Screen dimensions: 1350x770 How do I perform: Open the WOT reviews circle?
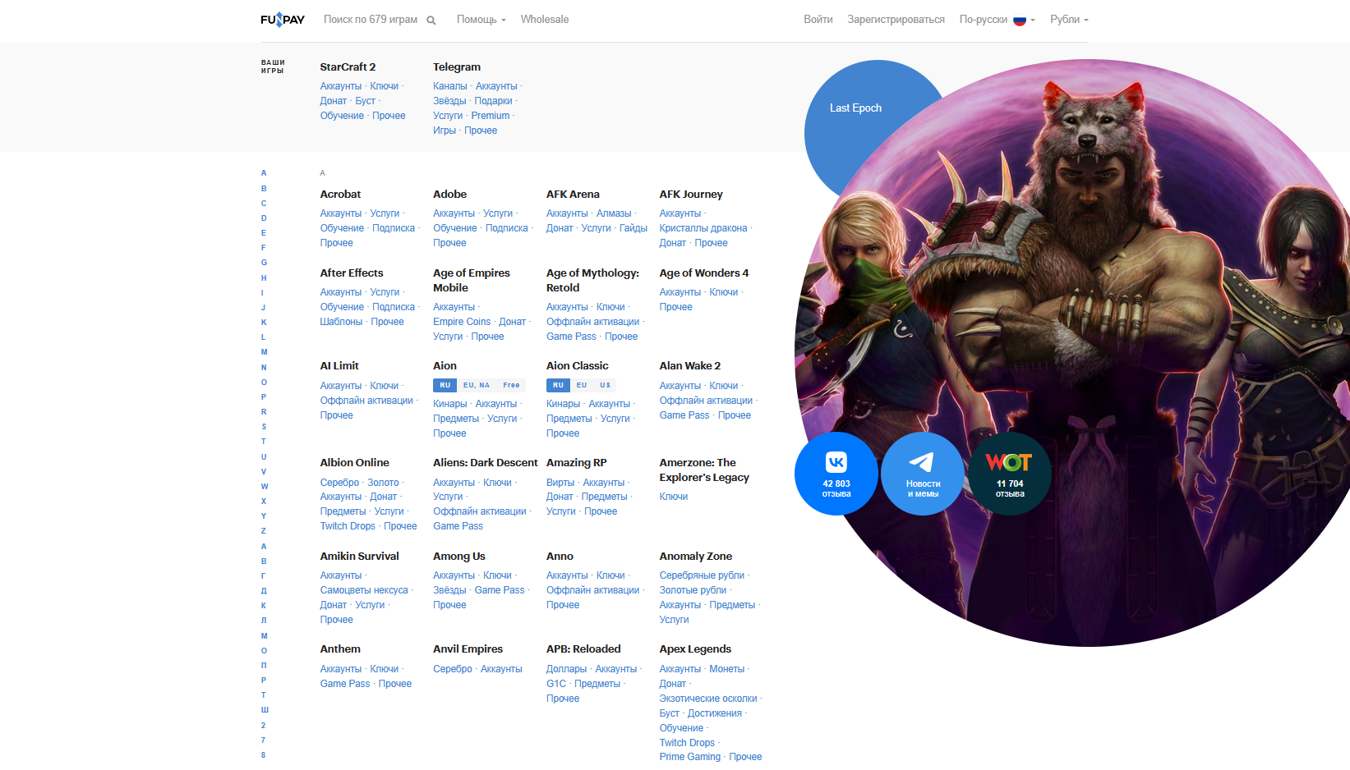click(x=1010, y=474)
